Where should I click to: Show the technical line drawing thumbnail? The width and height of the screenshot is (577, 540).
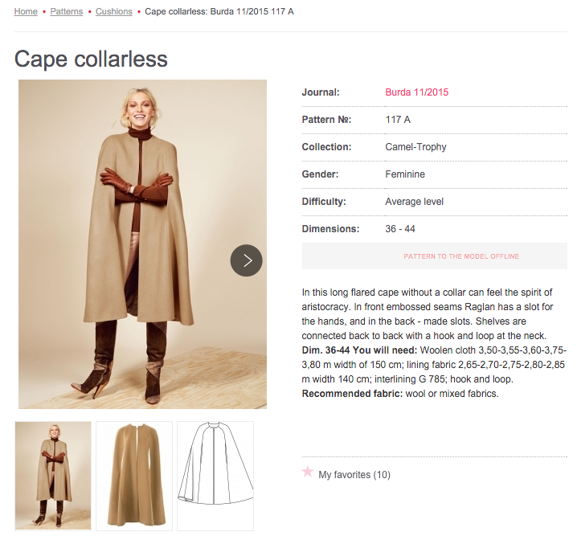pyautogui.click(x=215, y=474)
